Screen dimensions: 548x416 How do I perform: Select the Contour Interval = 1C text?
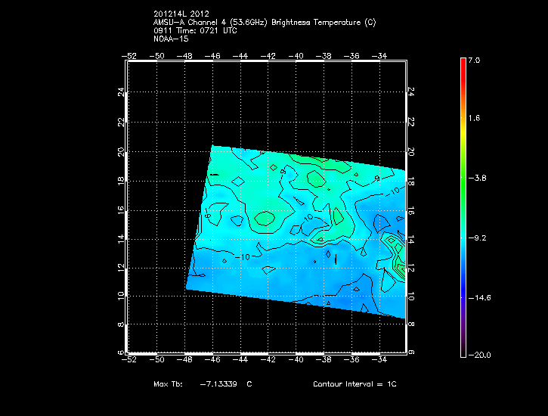coord(354,384)
